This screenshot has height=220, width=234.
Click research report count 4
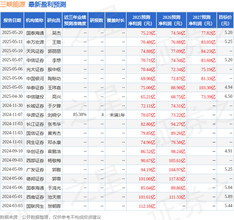coord(102,114)
